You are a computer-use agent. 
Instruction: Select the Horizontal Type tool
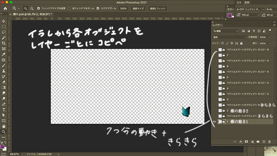4,110
